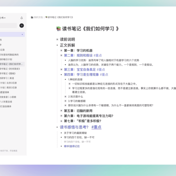Screen dimensions: 176x176
Task: Collapse the 正文拆解 bullet
Action: (57, 45)
